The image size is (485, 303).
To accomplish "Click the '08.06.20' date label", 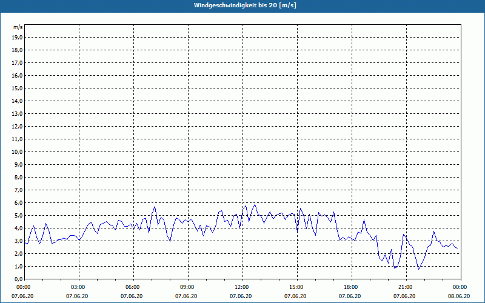I will click(459, 296).
